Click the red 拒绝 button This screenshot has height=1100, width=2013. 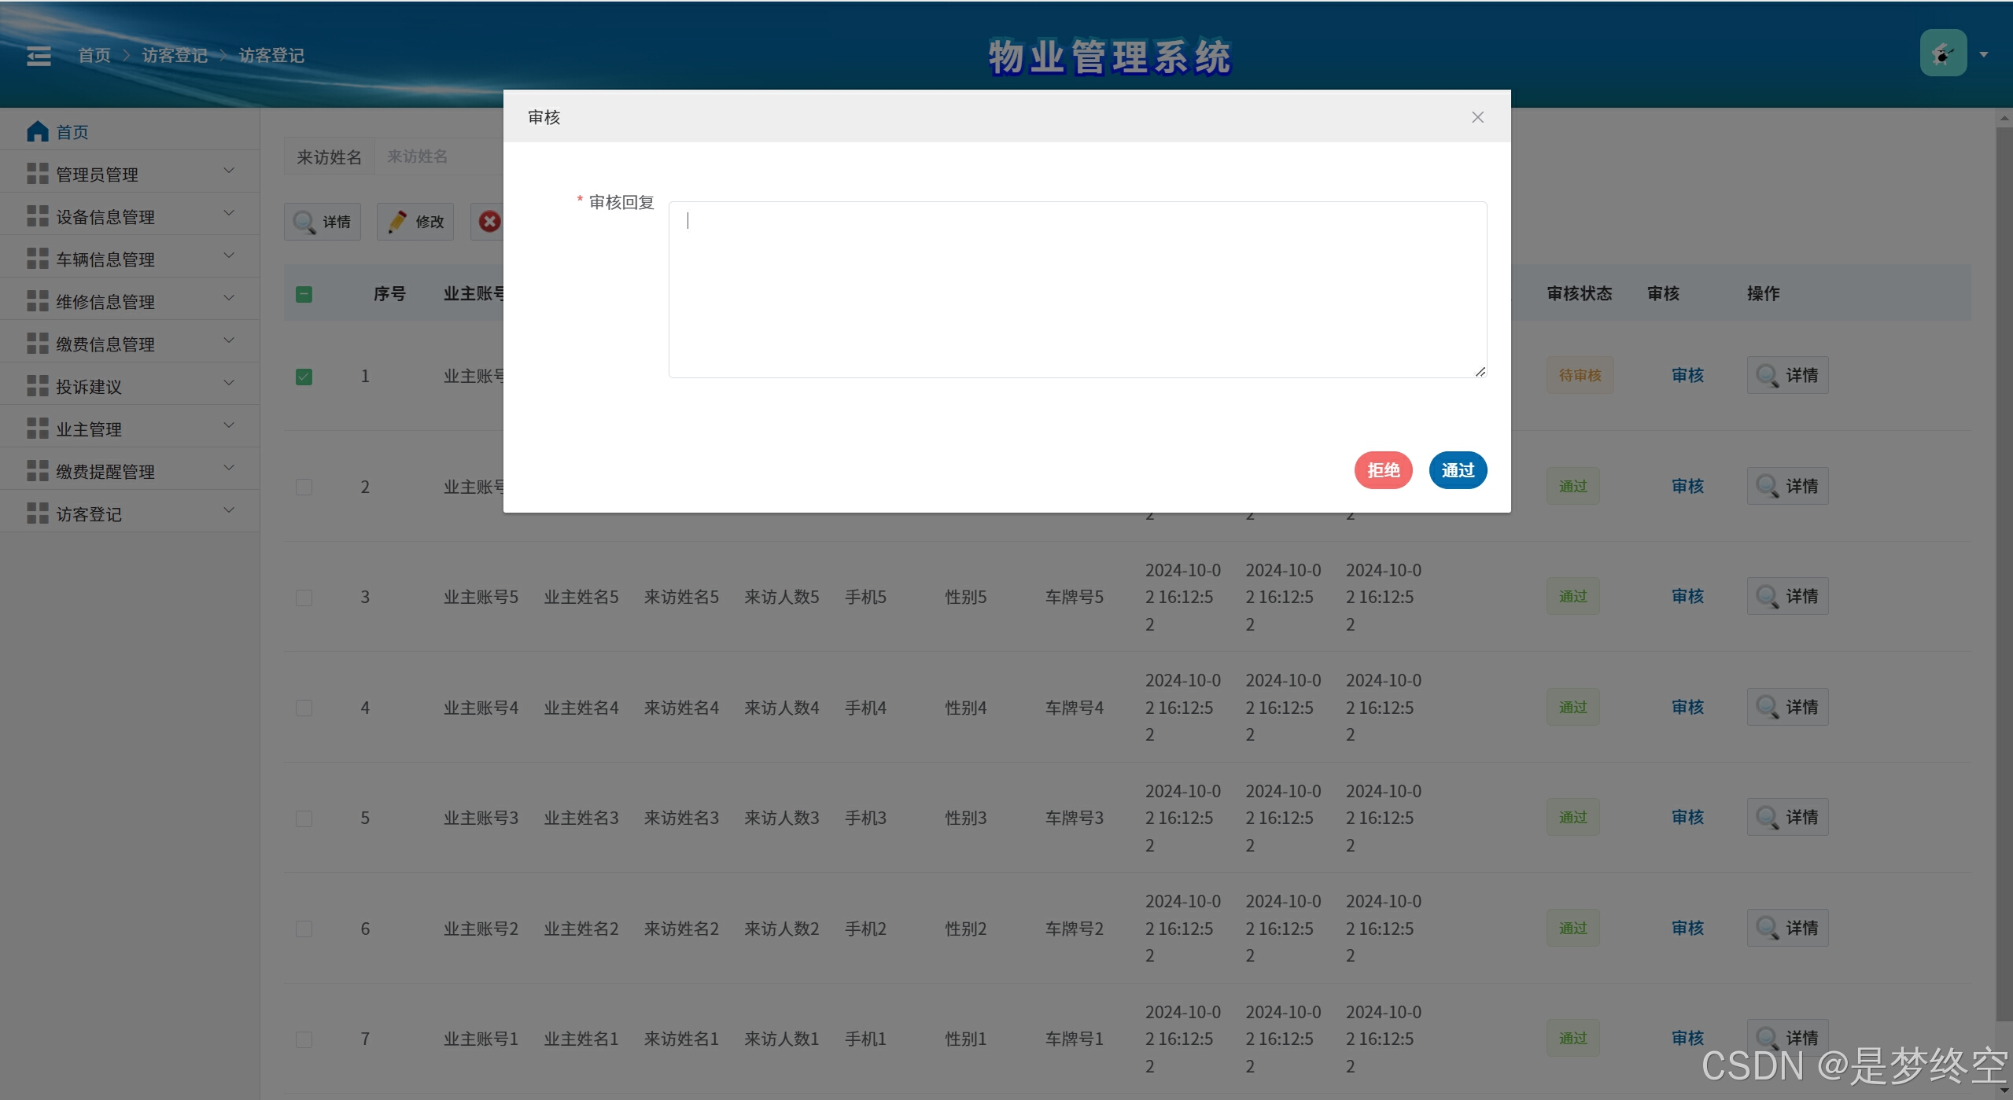[1382, 470]
